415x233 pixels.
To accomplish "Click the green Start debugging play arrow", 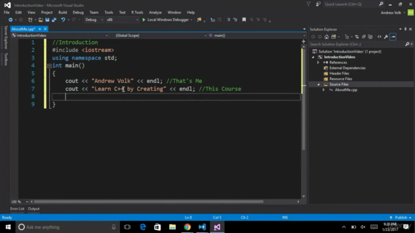I will [144, 20].
